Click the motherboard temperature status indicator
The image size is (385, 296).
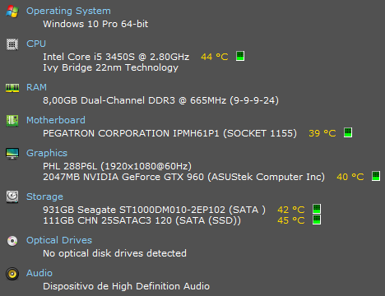pyautogui.click(x=348, y=132)
